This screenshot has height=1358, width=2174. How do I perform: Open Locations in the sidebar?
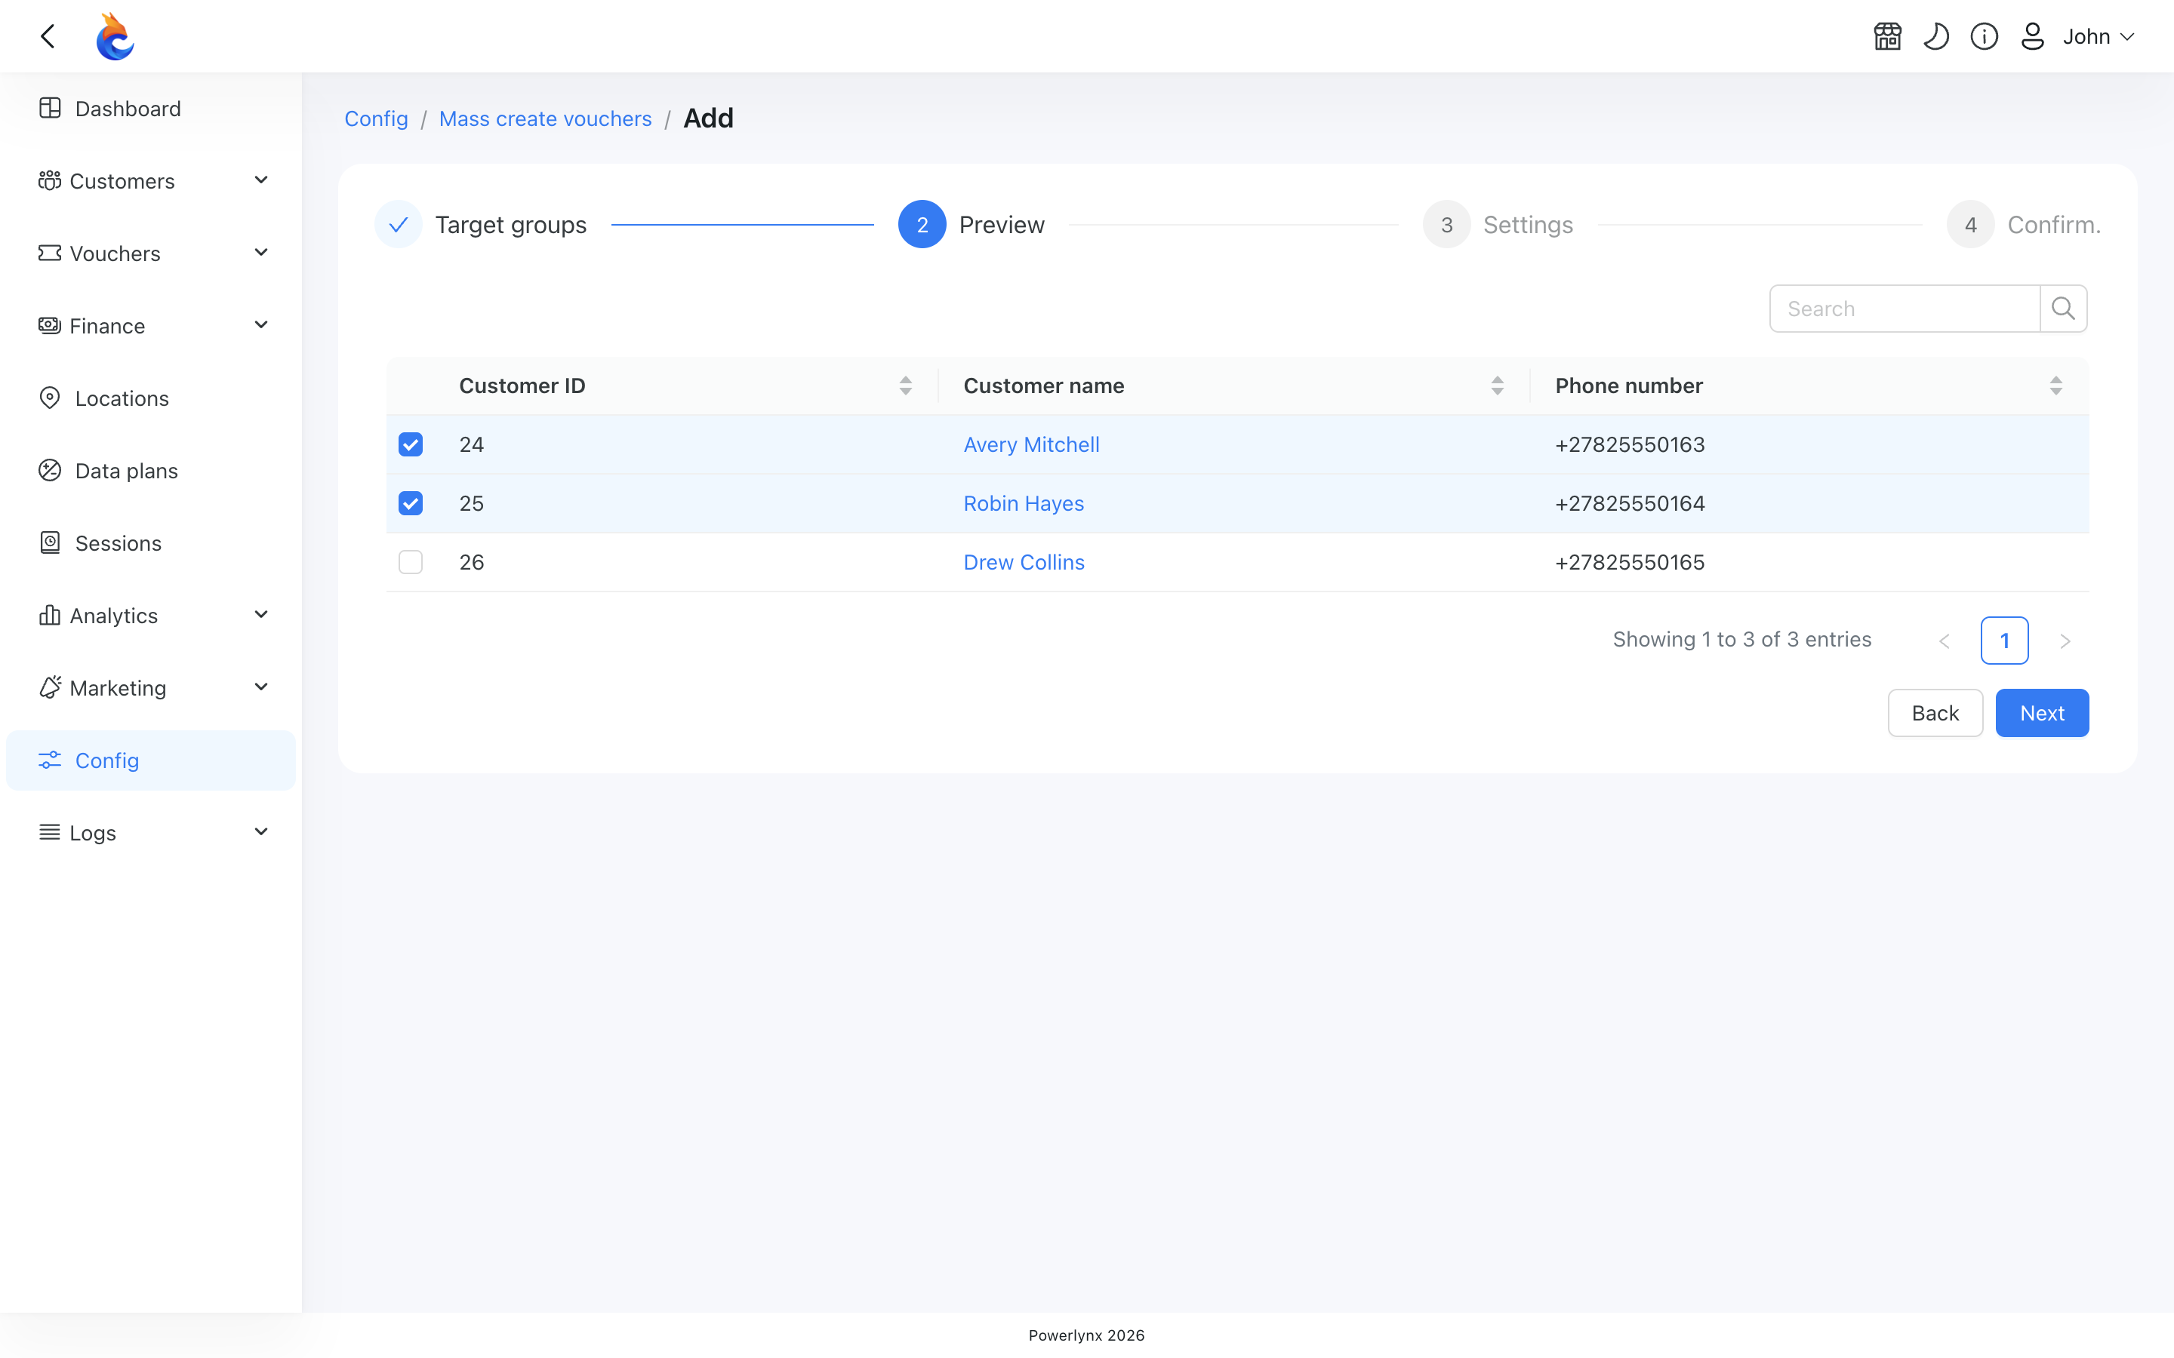tap(151, 399)
